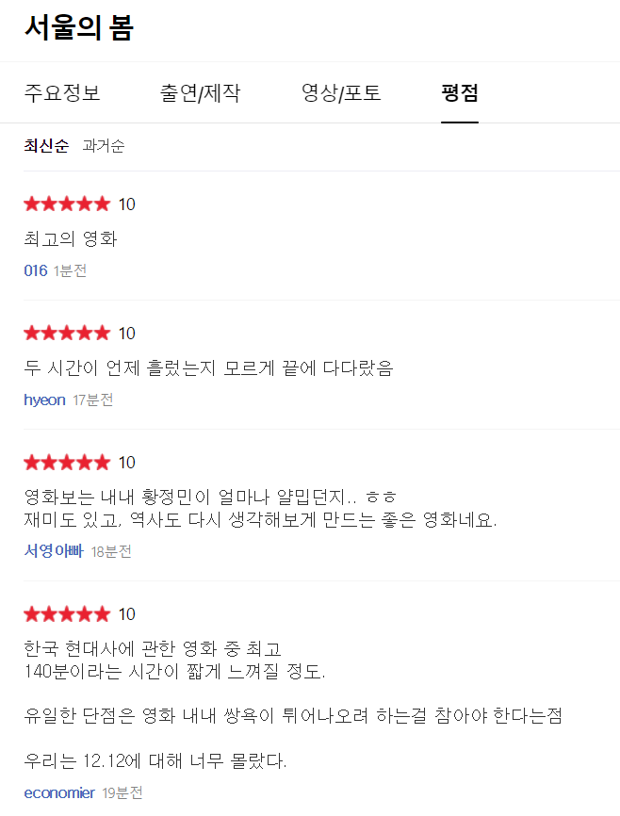Click the star rating beside the score 10 on the top review

point(66,204)
